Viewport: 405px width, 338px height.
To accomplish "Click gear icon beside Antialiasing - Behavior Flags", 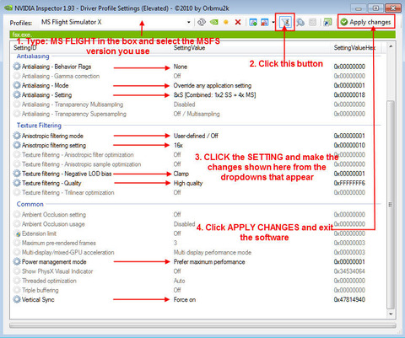I will coord(17,67).
